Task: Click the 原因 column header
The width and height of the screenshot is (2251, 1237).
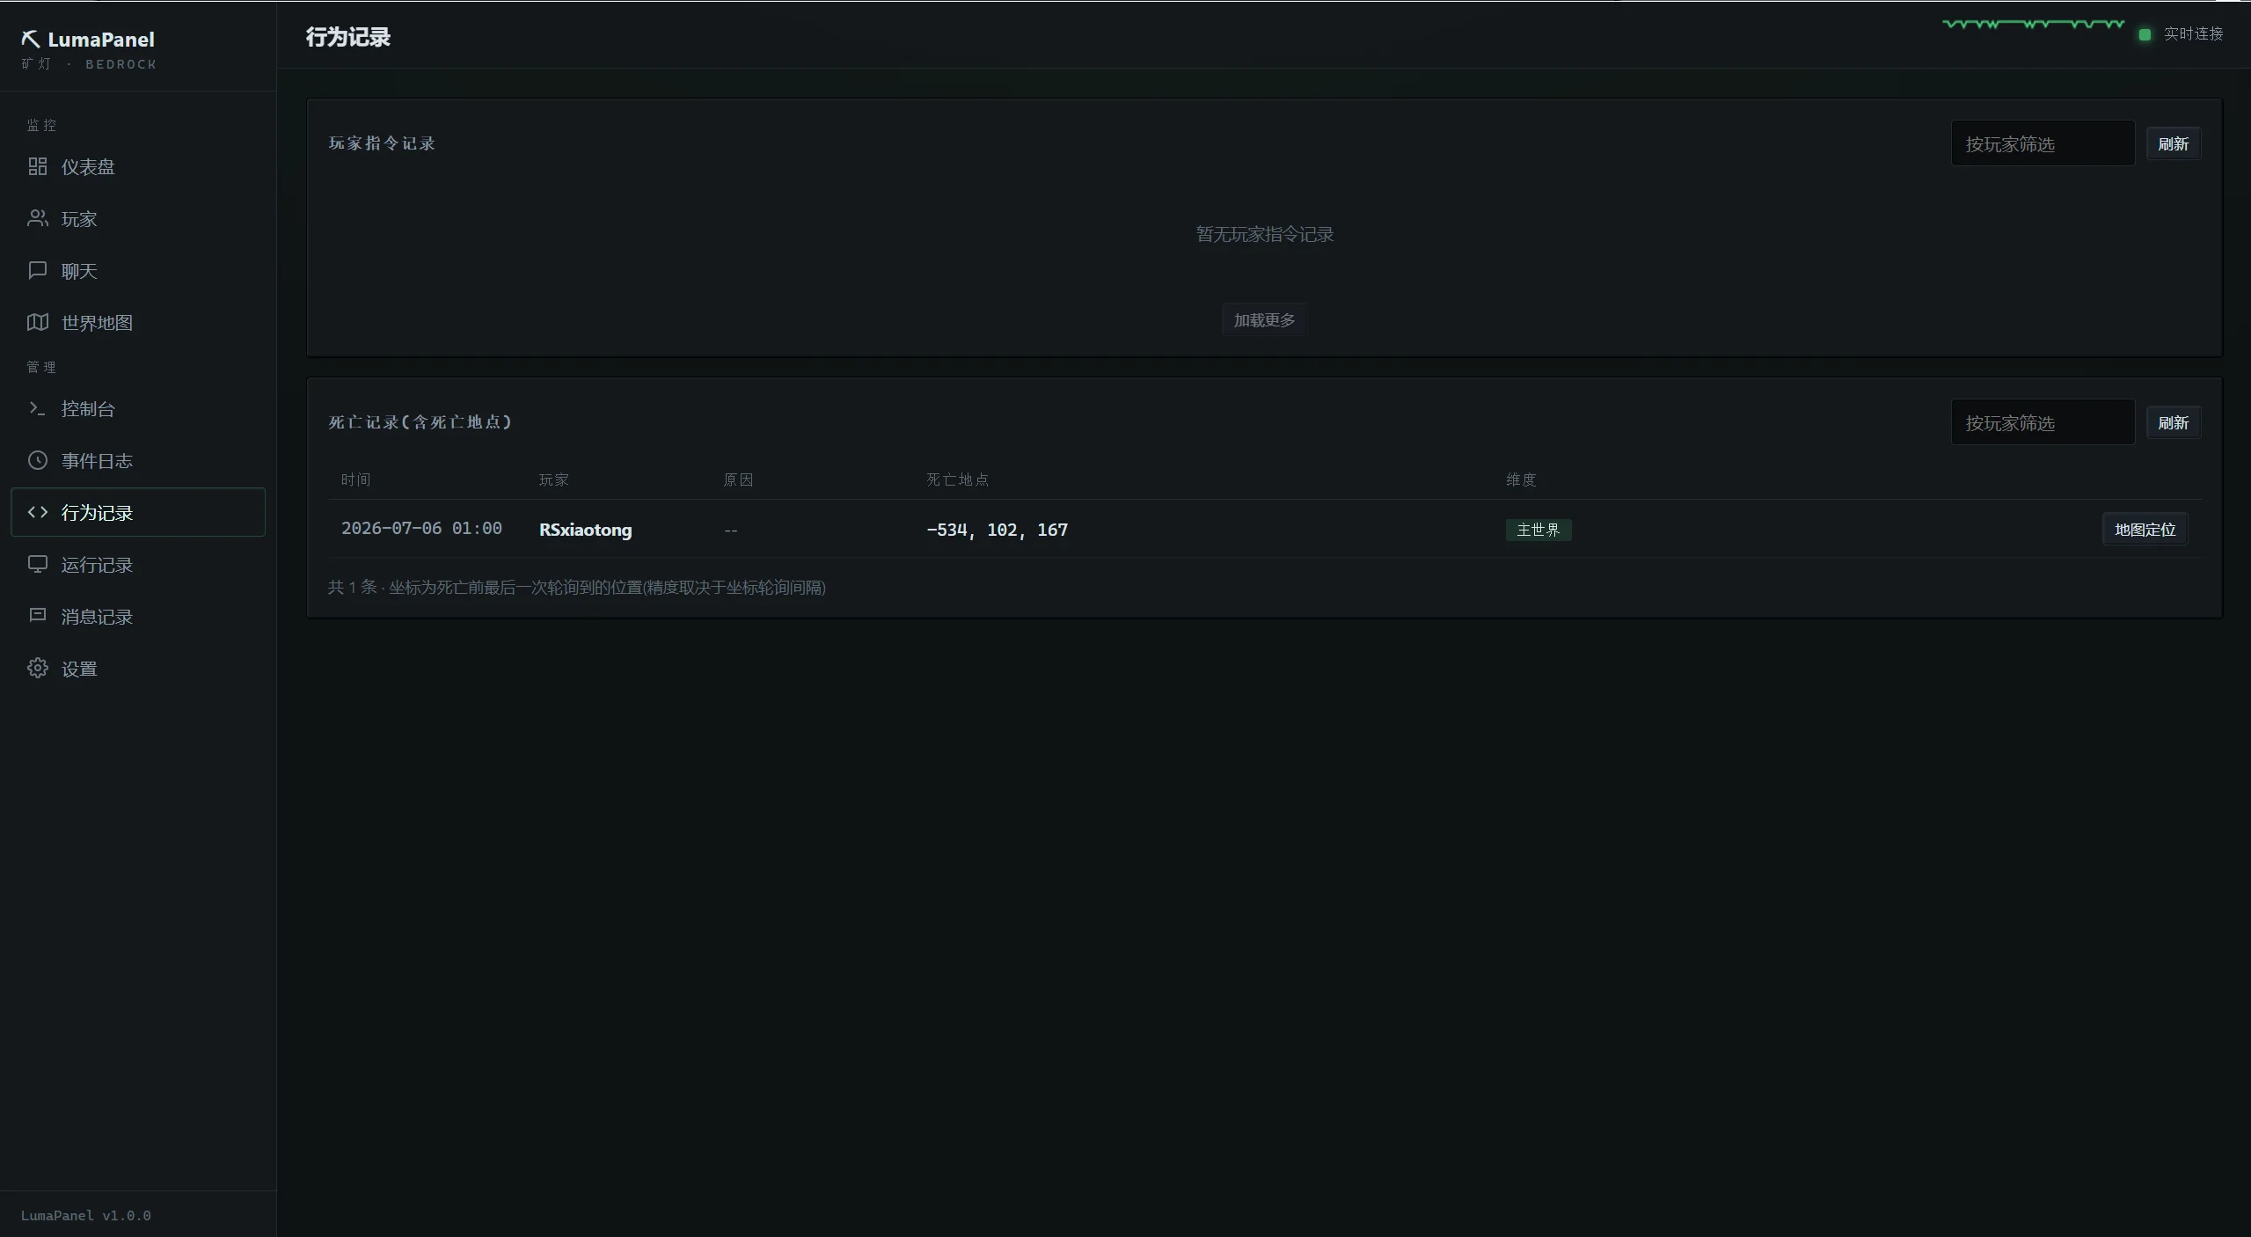Action: [738, 479]
